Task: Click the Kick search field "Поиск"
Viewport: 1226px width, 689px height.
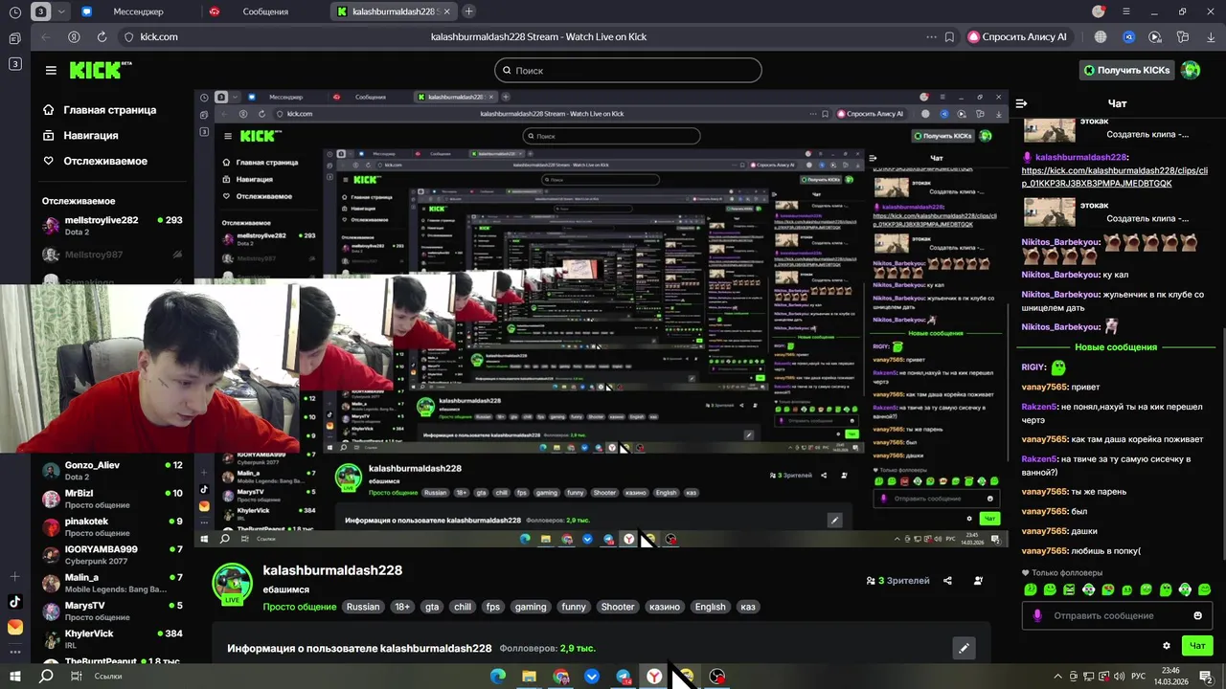Action: point(628,70)
